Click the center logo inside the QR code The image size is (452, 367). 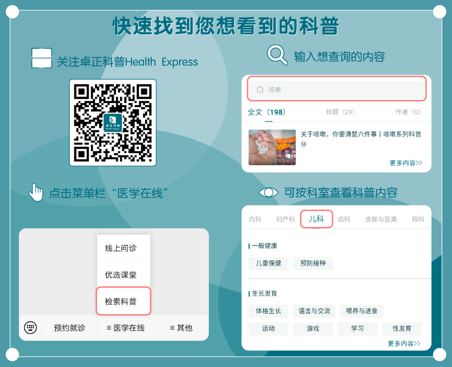click(113, 123)
